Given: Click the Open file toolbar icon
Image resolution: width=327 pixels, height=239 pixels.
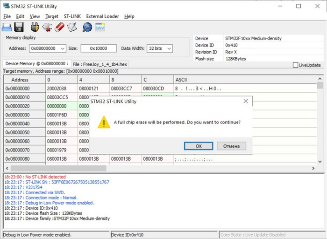Looking at the screenshot, I should 7,27.
